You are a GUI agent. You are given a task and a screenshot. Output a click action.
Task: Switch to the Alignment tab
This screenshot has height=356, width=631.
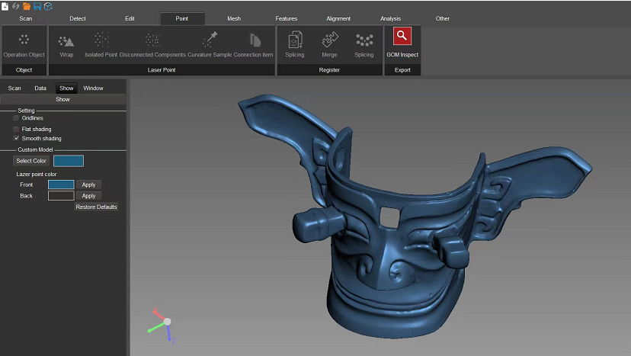point(338,18)
